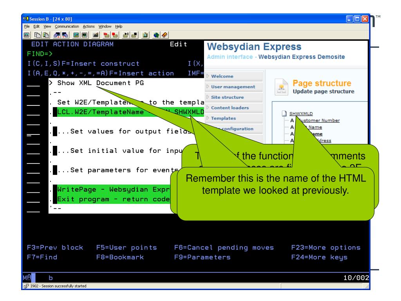Select the Set parameters for events line
The height and width of the screenshot is (301, 401).
(118, 170)
